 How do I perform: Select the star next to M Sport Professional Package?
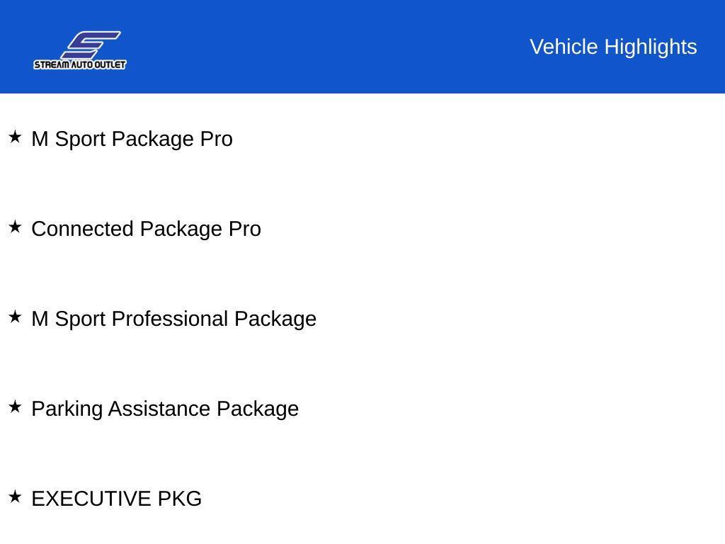click(x=15, y=317)
